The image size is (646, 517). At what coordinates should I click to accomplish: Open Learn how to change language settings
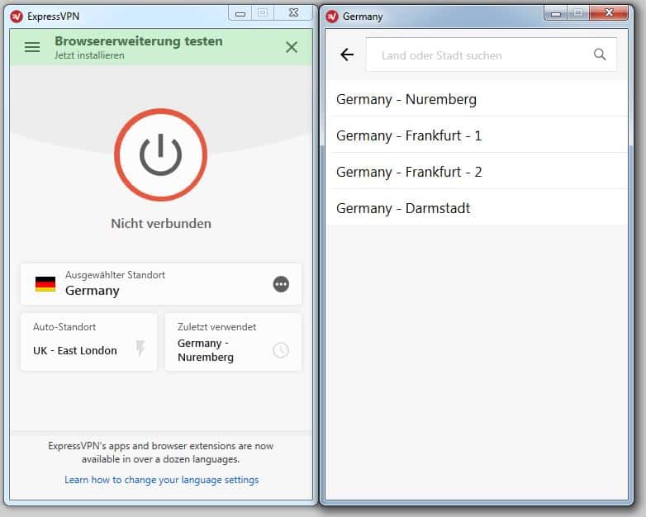(x=162, y=480)
